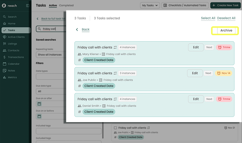Open Calendar in the sidebar

click(x=13, y=64)
